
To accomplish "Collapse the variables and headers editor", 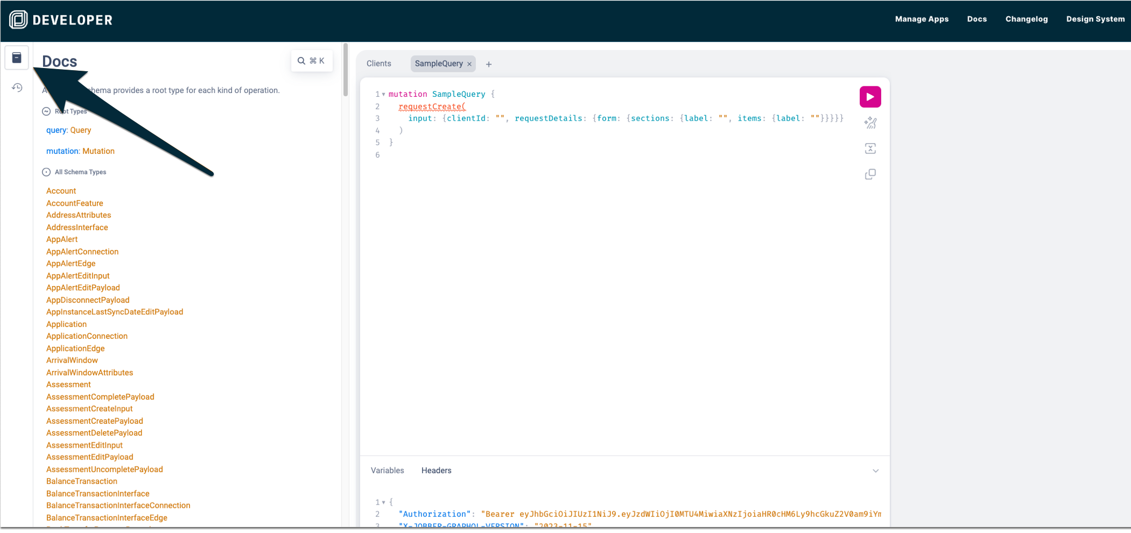I will (x=875, y=471).
